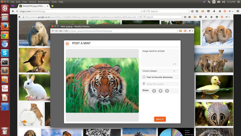The image size is (241, 136).
Task: Share the mint on Facebook
Action: pos(154,91)
